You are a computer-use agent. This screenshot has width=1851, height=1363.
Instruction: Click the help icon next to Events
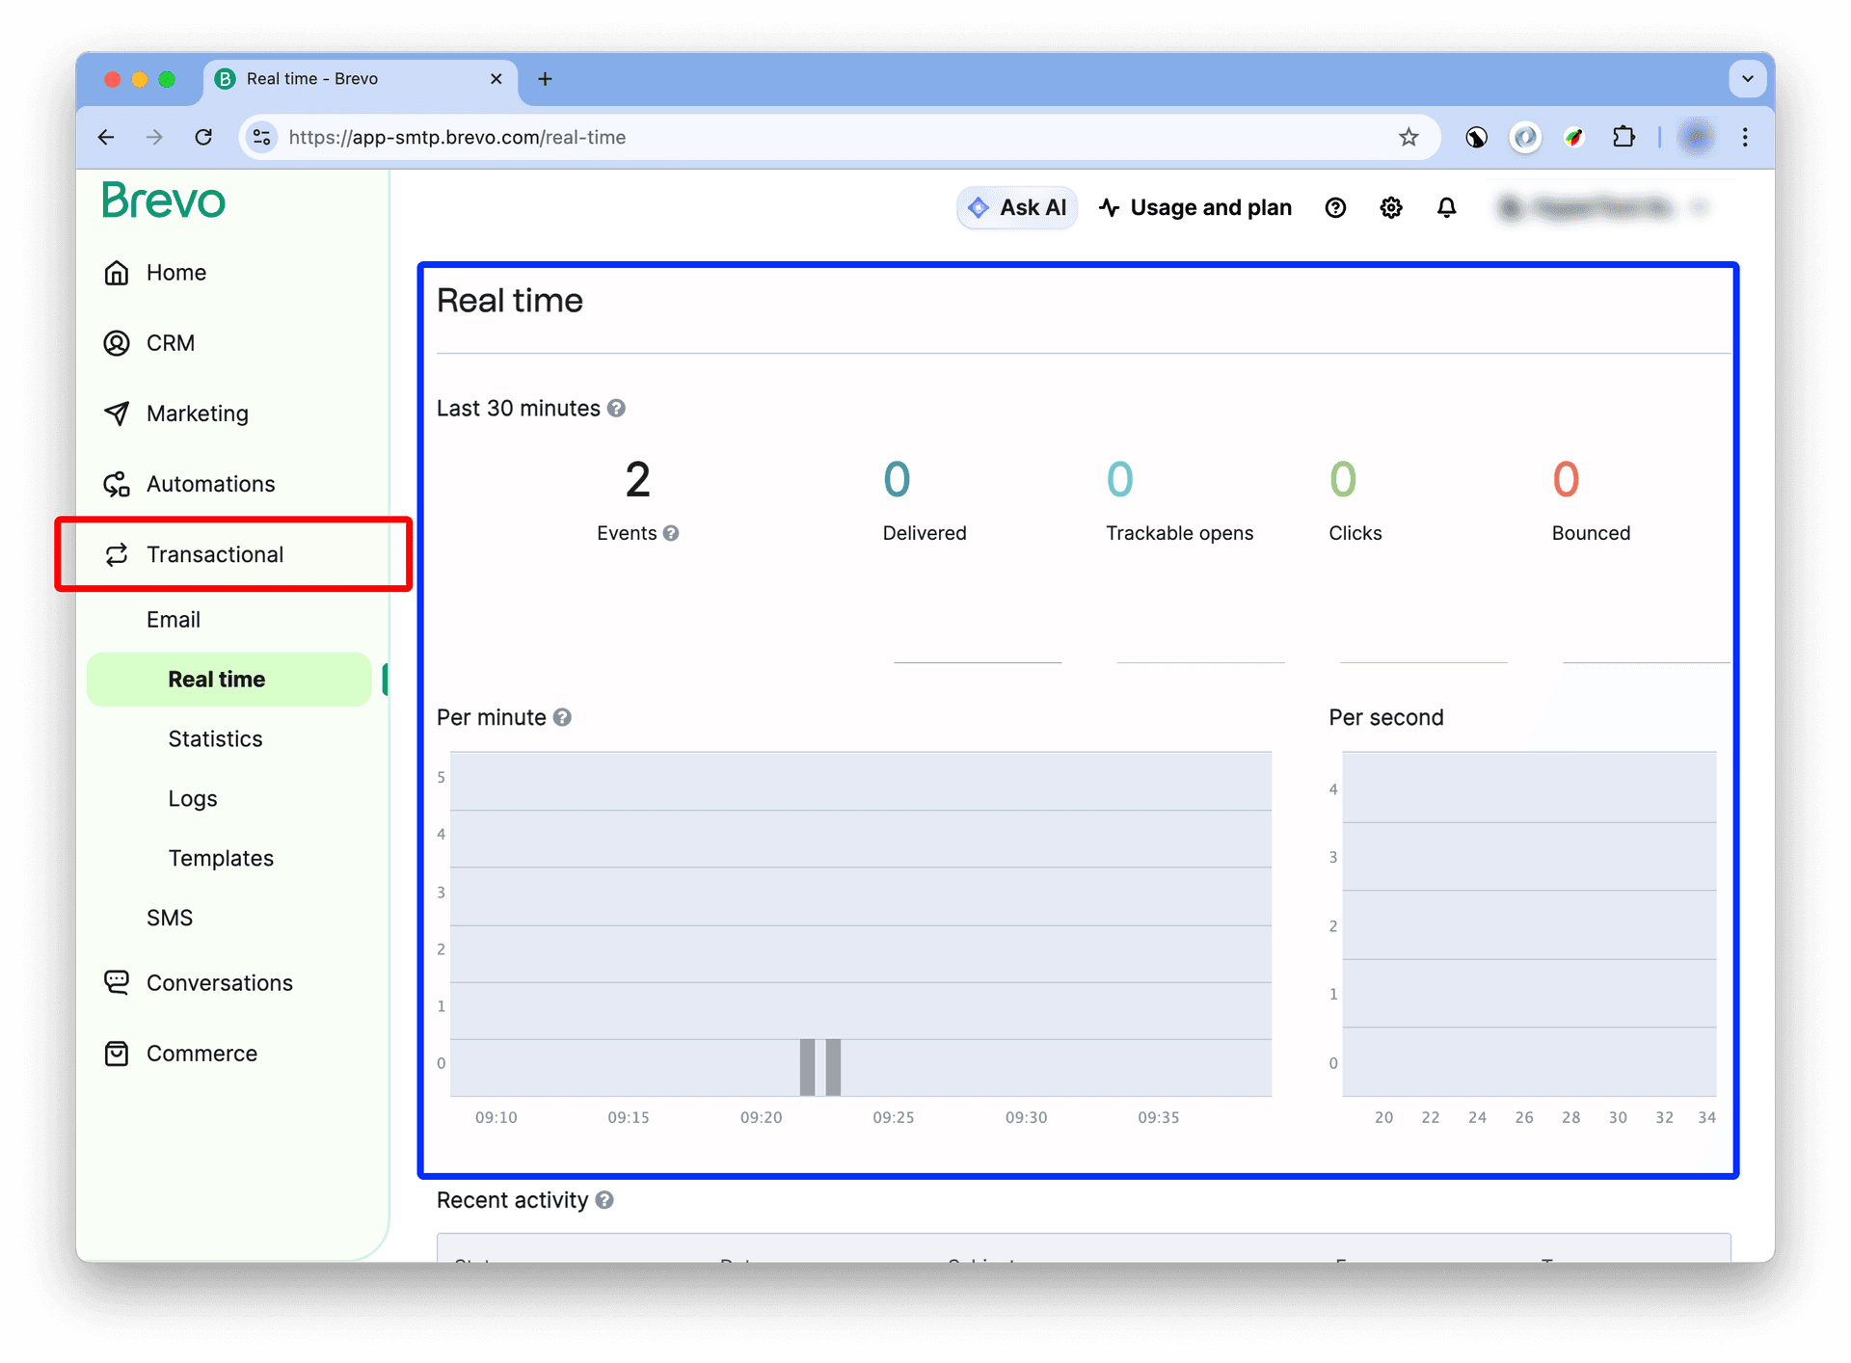point(671,533)
